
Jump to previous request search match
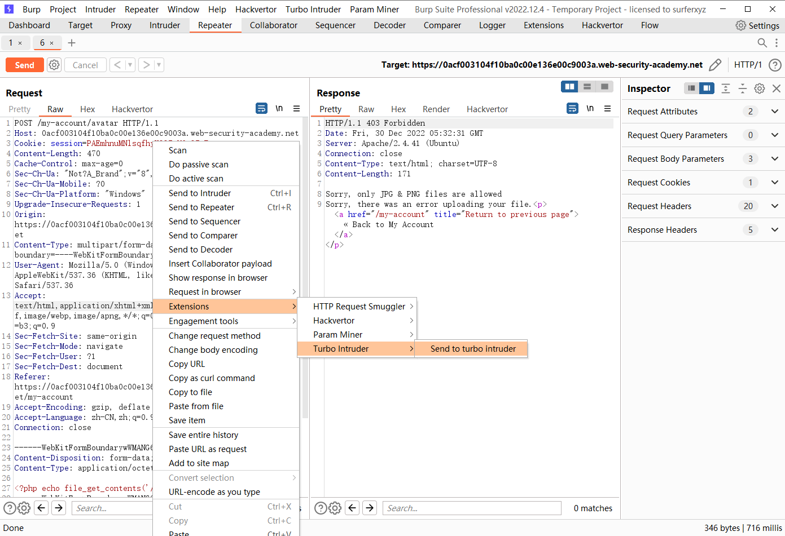point(41,508)
